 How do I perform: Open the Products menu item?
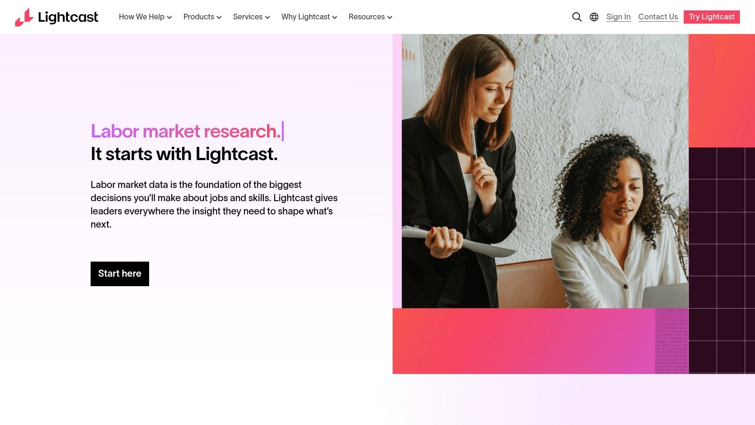[202, 17]
